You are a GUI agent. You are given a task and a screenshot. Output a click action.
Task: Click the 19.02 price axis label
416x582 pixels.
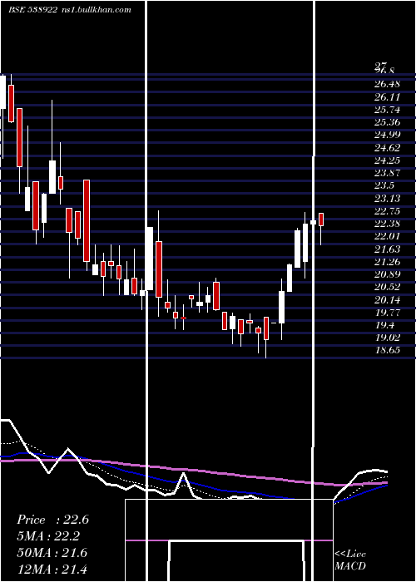coord(387,338)
